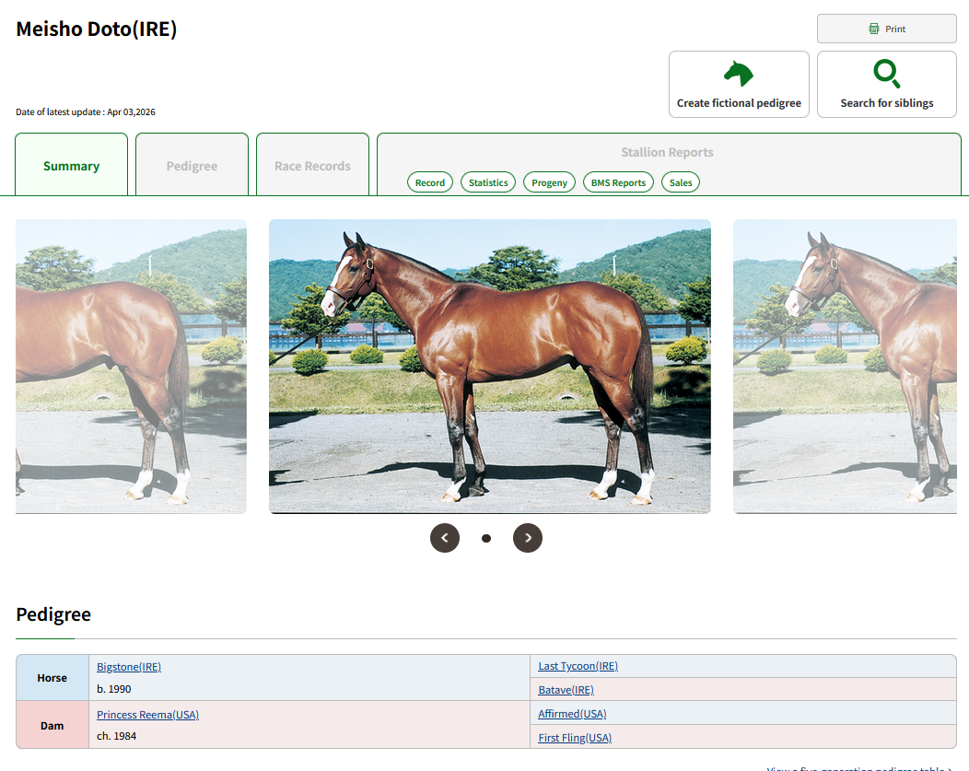Show next photo with right arrow
Image resolution: width=969 pixels, height=771 pixels.
pos(528,538)
